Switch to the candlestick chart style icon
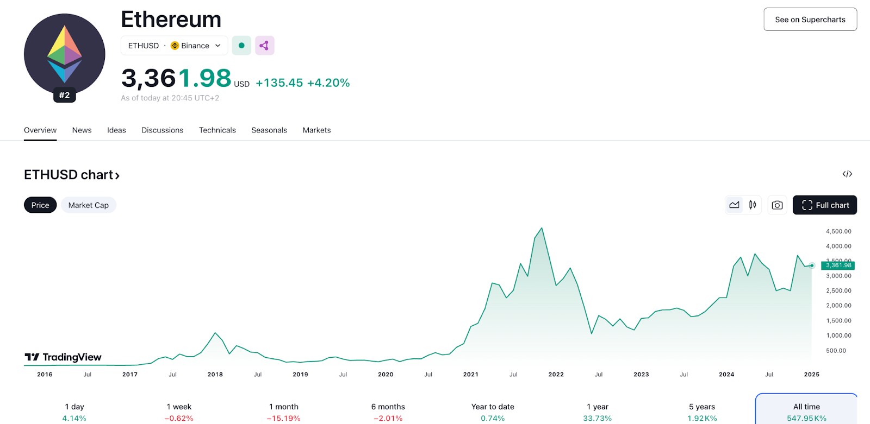 (x=753, y=205)
